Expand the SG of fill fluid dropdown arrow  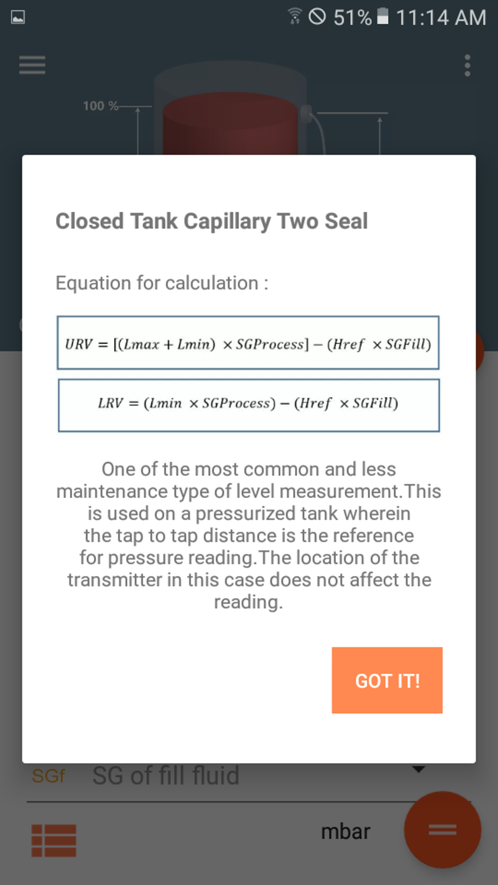(418, 769)
